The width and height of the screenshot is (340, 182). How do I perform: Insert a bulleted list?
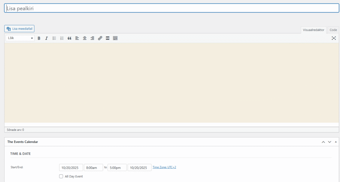(54, 38)
